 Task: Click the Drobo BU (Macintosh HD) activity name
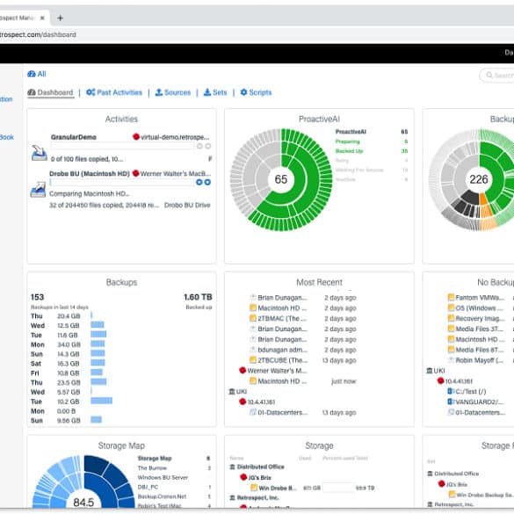tap(90, 173)
